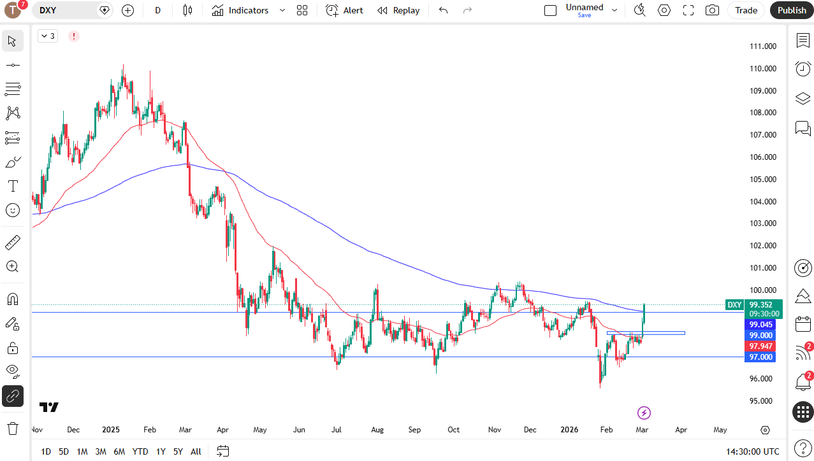Open the watchlist and details panel
This screenshot has width=814, height=461.
[803, 41]
